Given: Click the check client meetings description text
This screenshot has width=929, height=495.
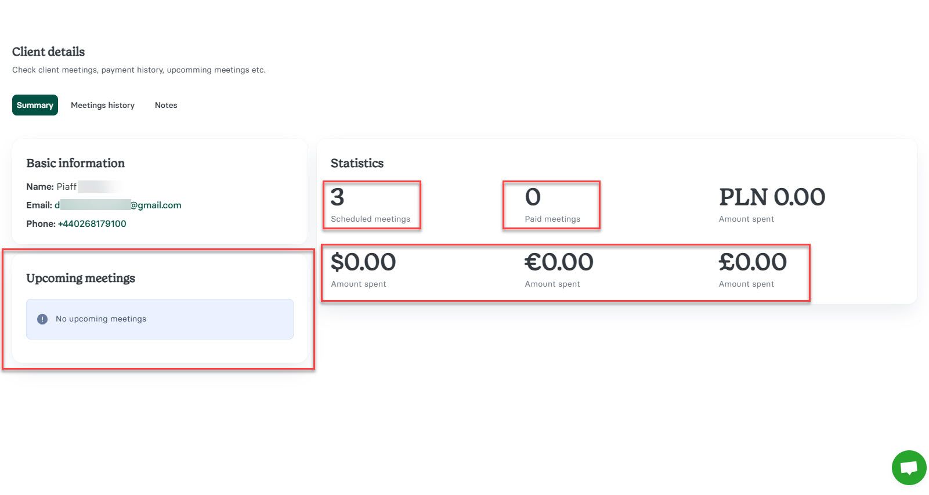Looking at the screenshot, I should point(139,70).
